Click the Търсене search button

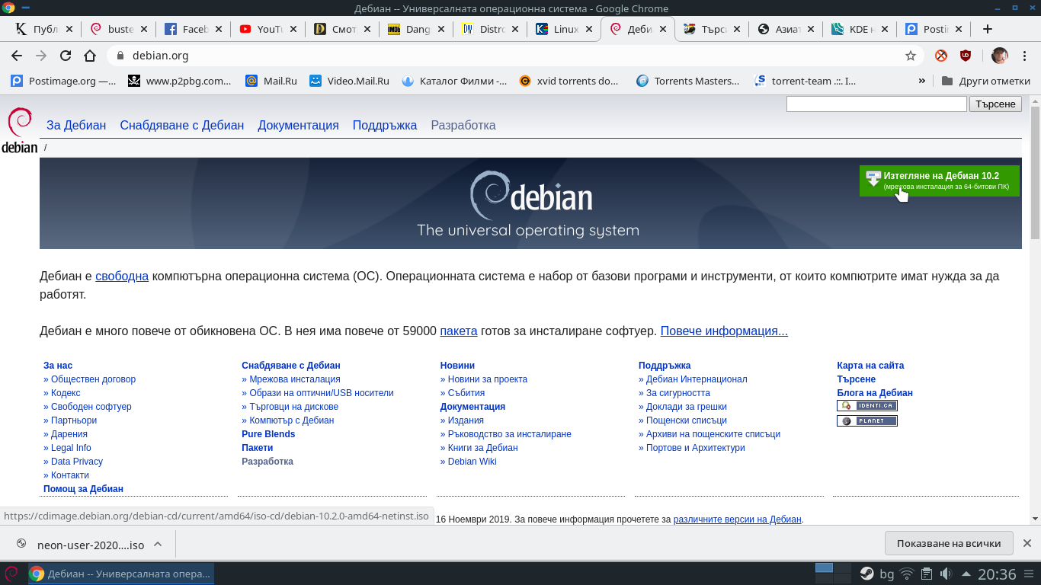point(995,104)
